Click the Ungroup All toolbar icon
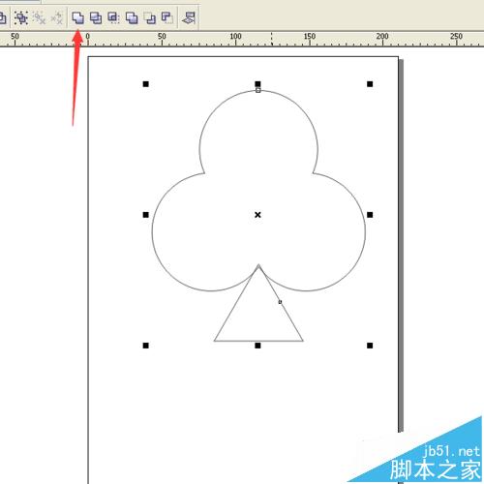 pyautogui.click(x=57, y=17)
